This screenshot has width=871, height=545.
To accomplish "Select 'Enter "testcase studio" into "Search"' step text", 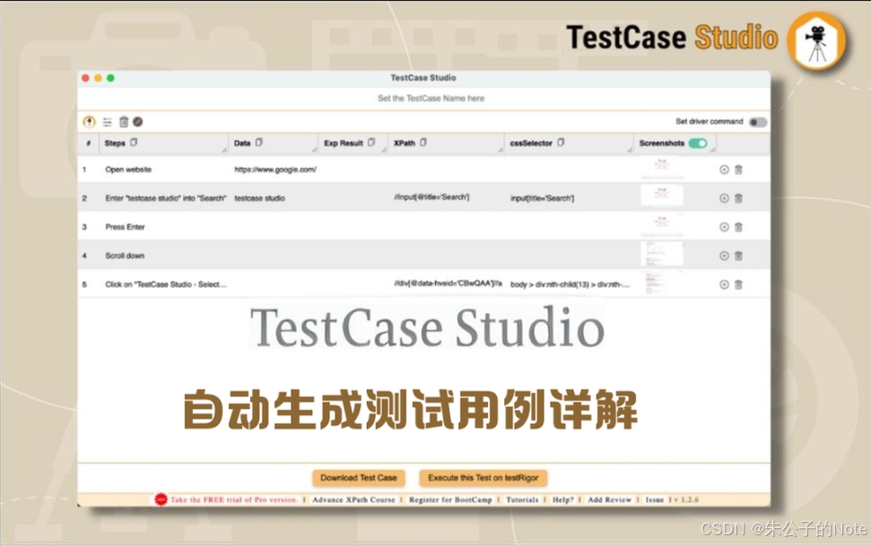I will coord(166,198).
